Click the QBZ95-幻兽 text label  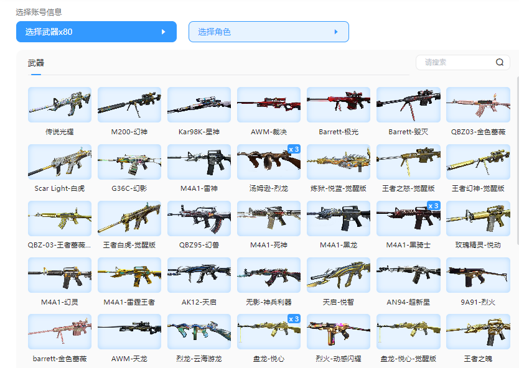coord(199,245)
